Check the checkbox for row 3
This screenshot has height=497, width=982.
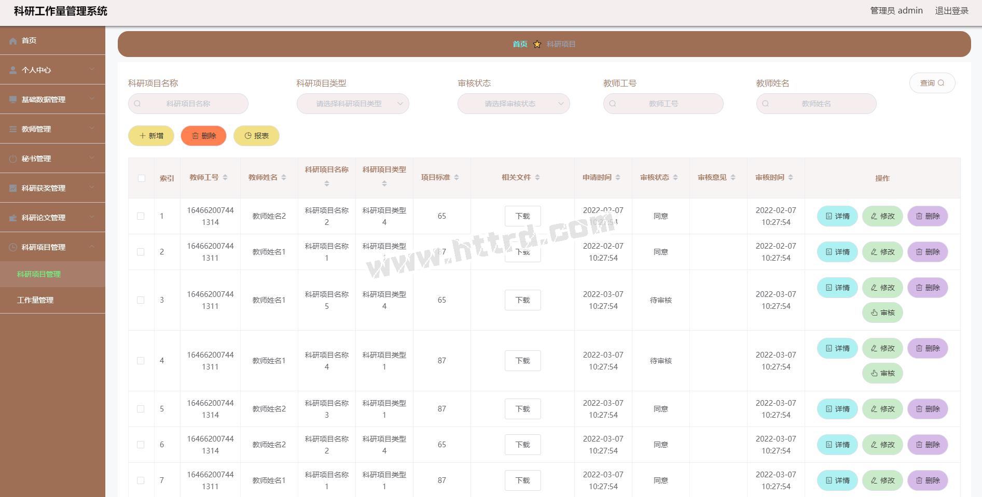[x=141, y=300]
